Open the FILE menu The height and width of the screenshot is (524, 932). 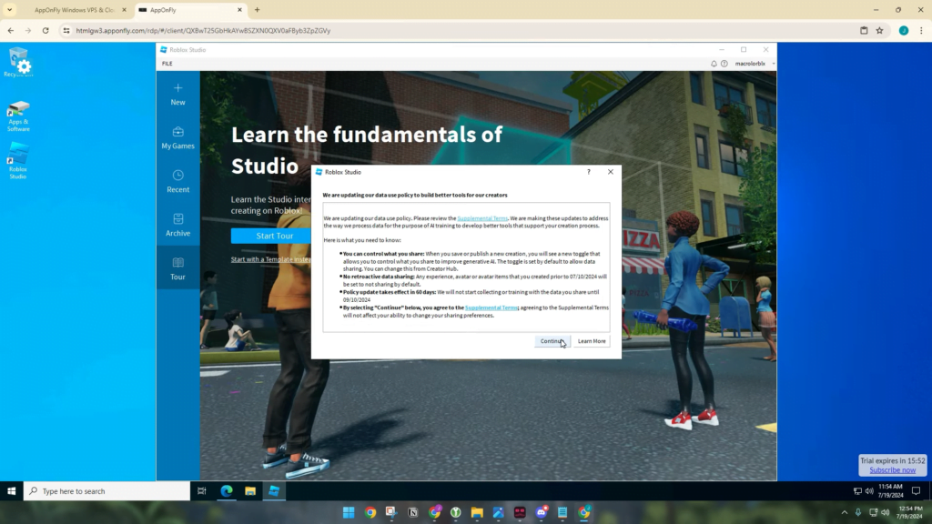click(167, 64)
